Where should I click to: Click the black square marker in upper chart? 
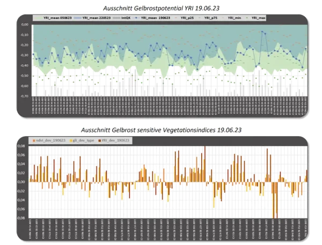(109, 71)
